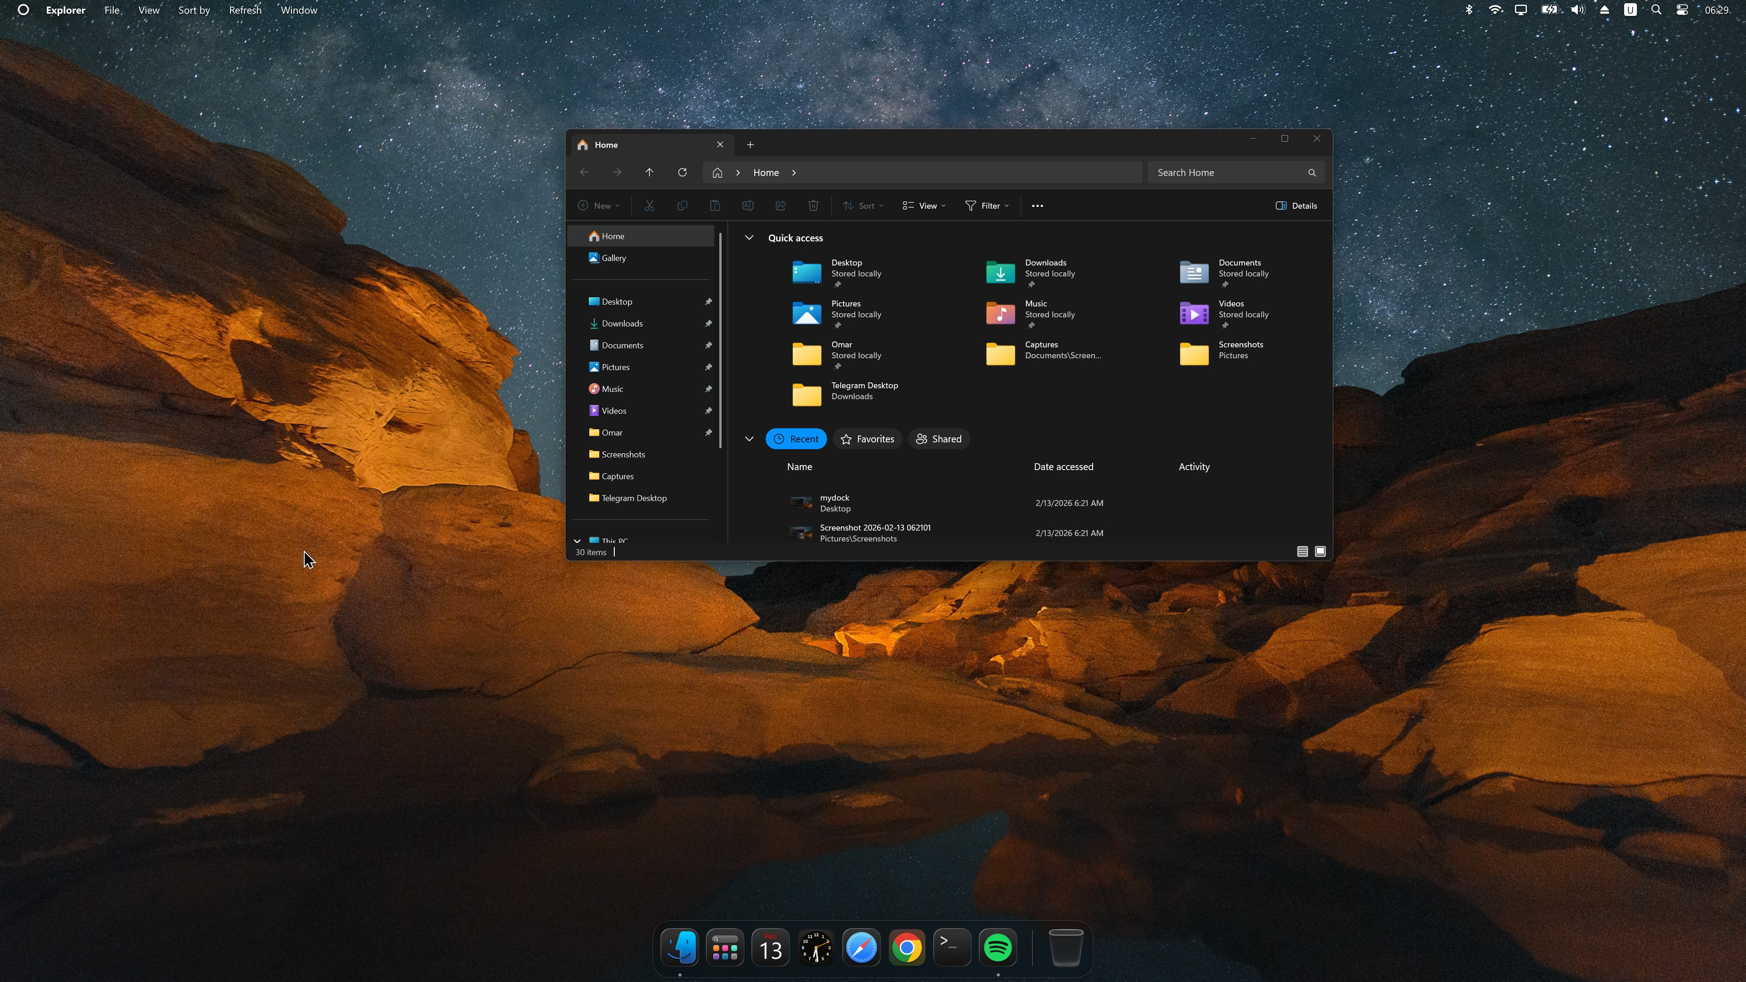Screen dimensions: 1746x982
Task: Switch to large thumbnails view icon
Action: click(x=1320, y=551)
